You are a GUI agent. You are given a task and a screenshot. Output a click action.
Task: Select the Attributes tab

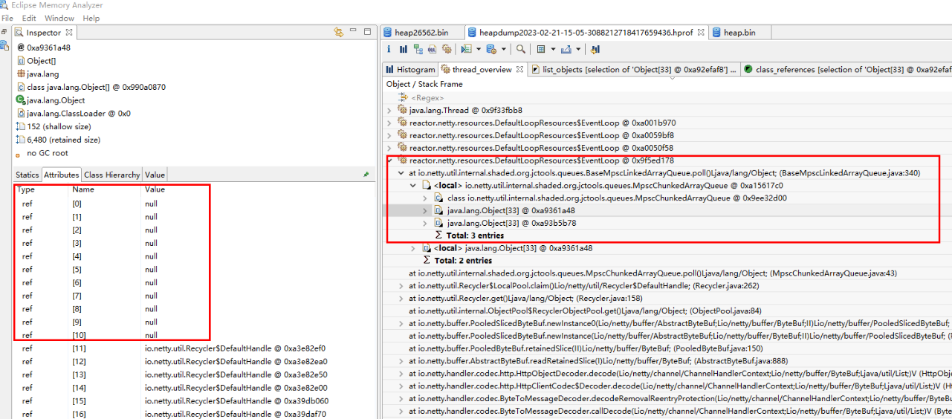61,175
